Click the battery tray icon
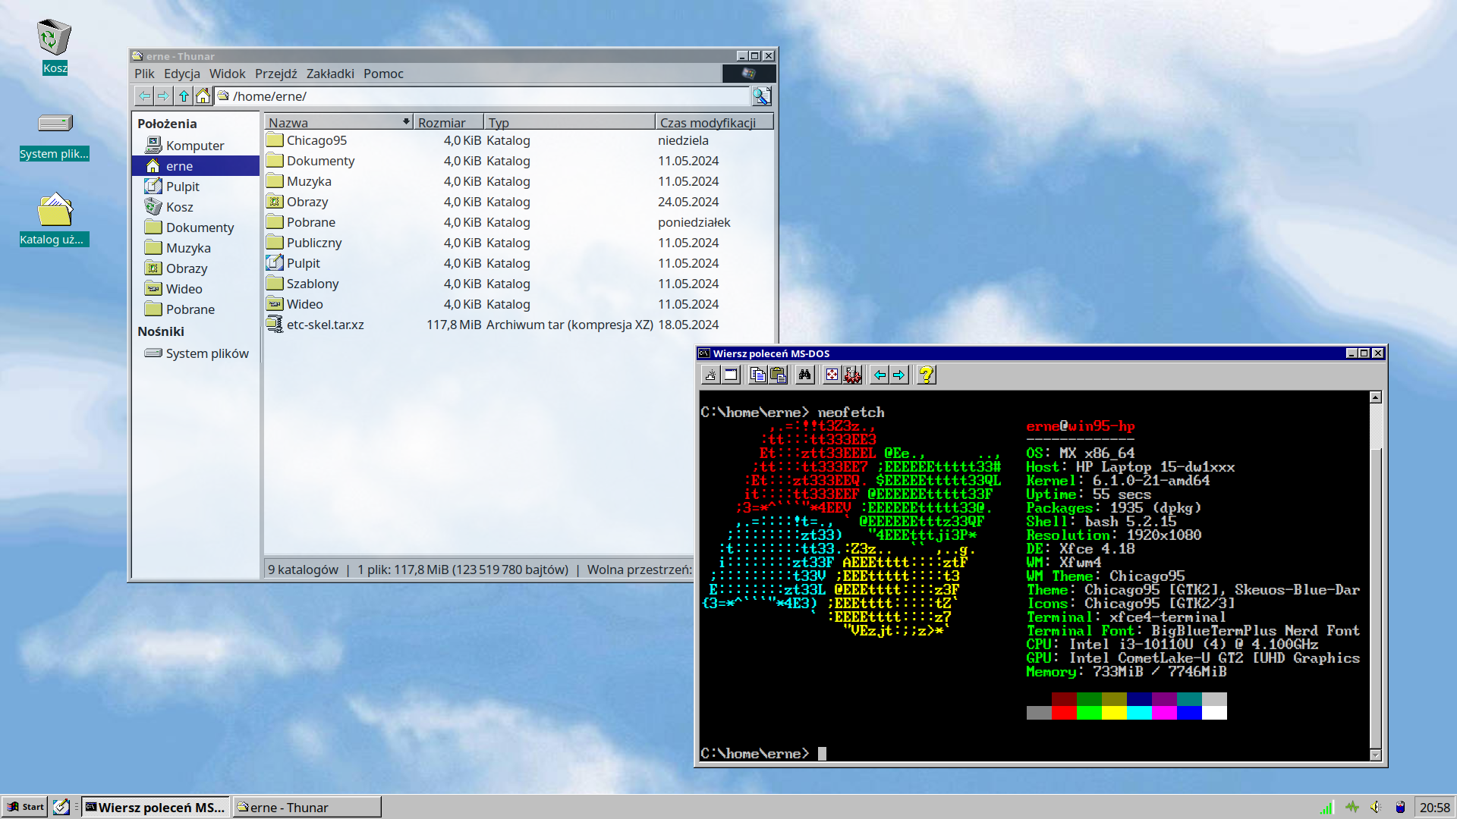Screen dimensions: 1457x819 [1400, 808]
